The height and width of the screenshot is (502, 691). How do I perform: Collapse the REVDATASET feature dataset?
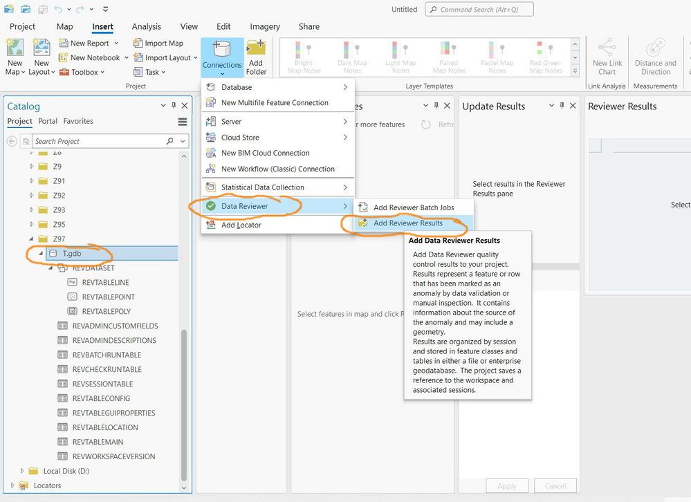coord(50,268)
